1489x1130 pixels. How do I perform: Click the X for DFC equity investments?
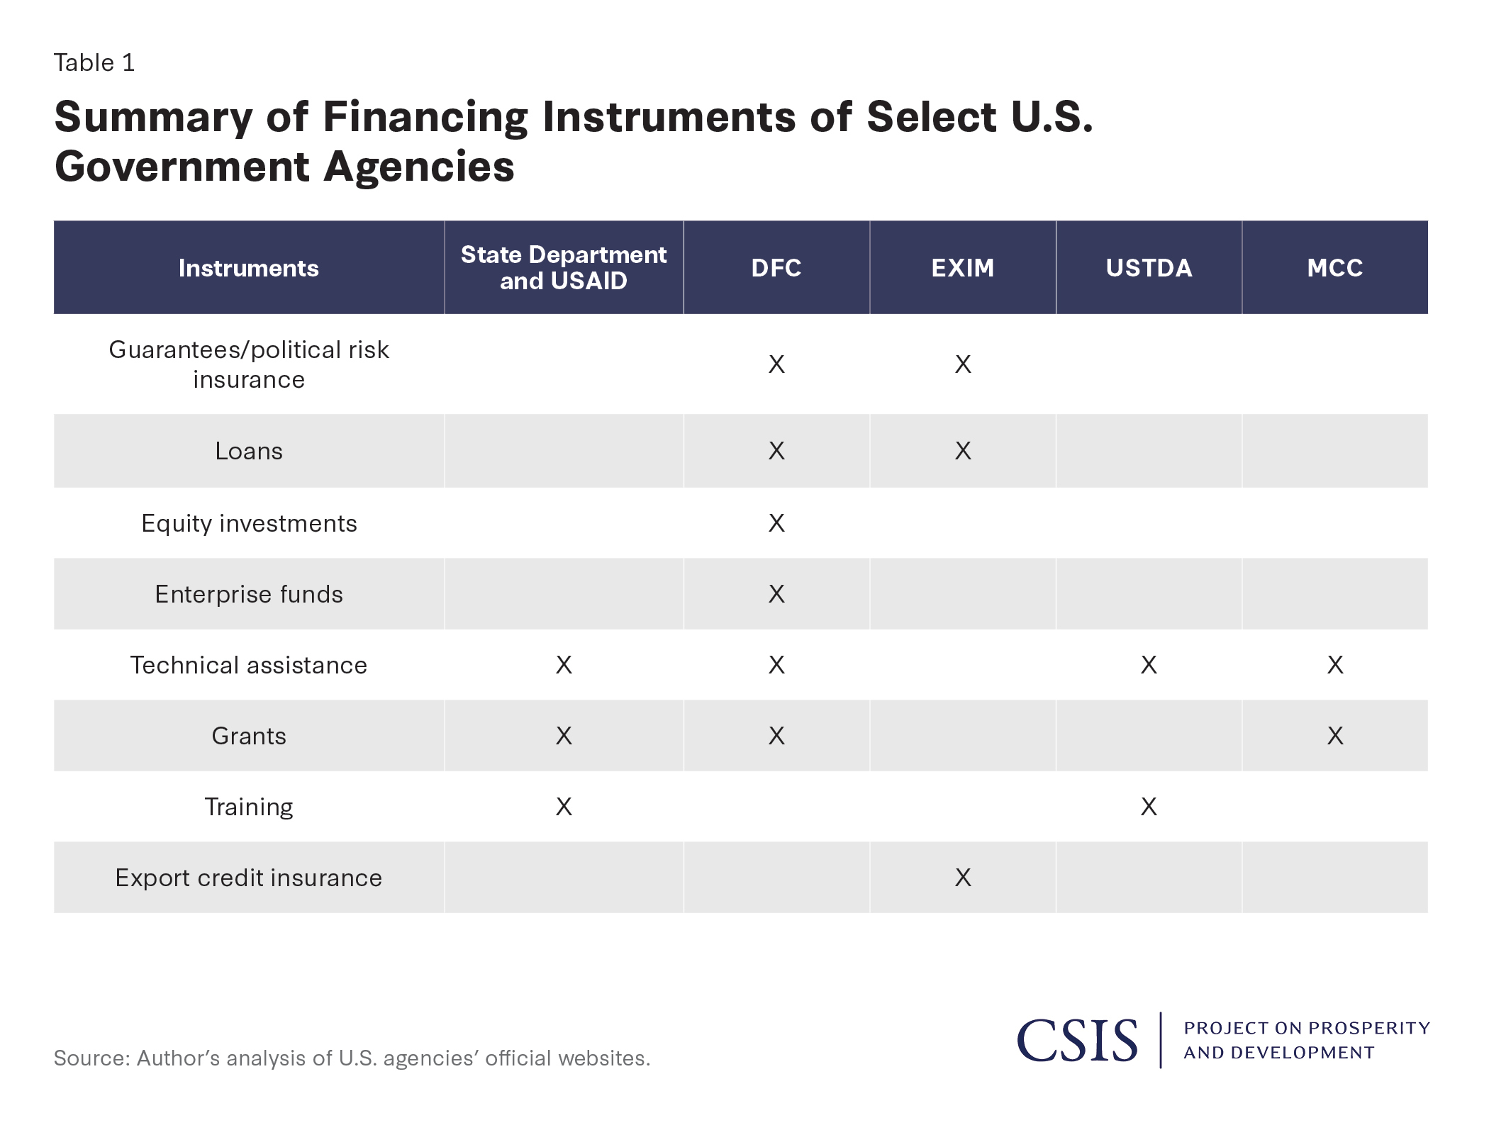coord(776,523)
